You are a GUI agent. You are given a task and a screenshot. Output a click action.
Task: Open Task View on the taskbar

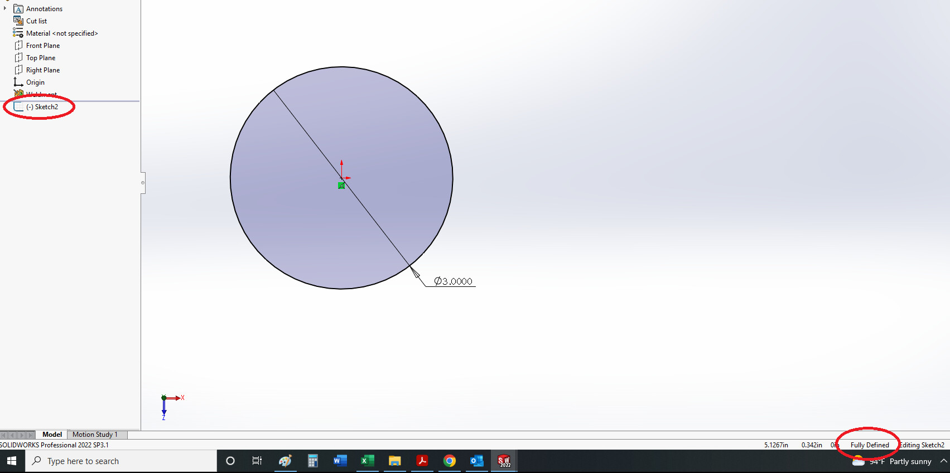click(257, 461)
